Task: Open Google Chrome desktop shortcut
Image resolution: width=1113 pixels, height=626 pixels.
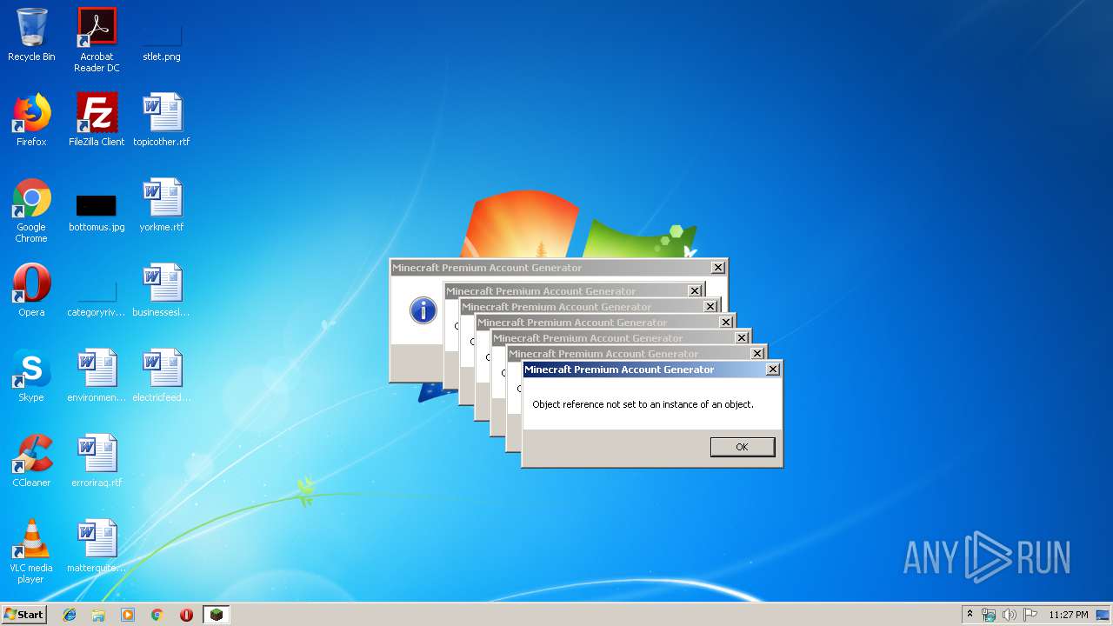Action: point(31,210)
